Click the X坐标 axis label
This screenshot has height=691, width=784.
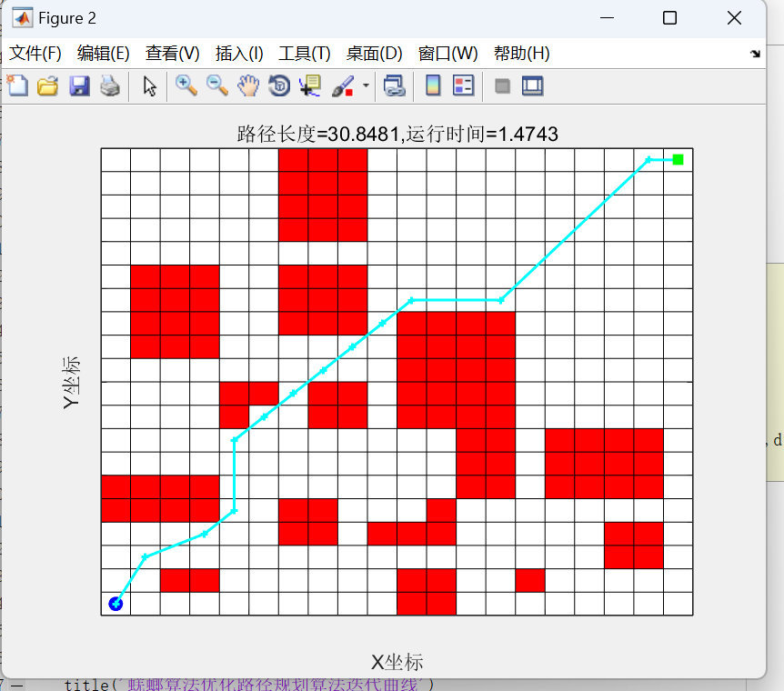397,662
